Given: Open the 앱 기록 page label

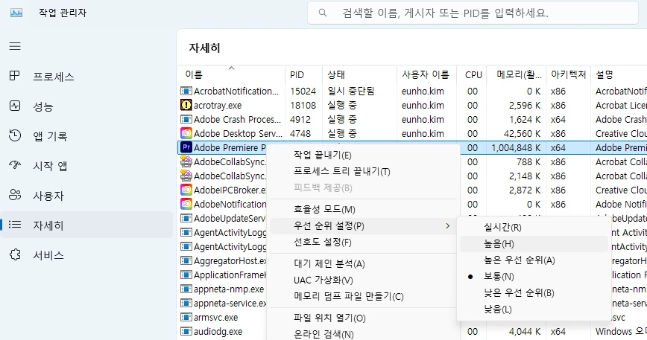Looking at the screenshot, I should click(x=50, y=136).
